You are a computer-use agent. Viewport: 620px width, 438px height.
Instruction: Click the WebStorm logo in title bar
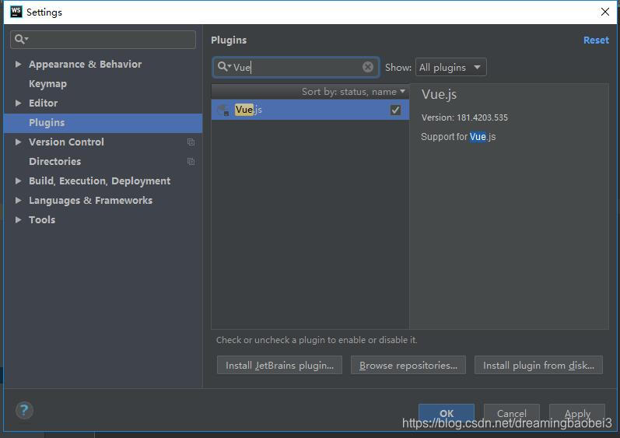click(x=16, y=12)
